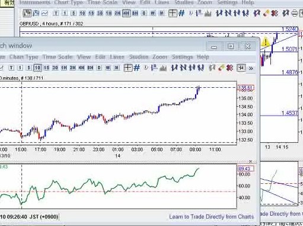This screenshot has height=226, width=303.
Task: Select 10-minute time scale in front window
Action: click(37, 68)
